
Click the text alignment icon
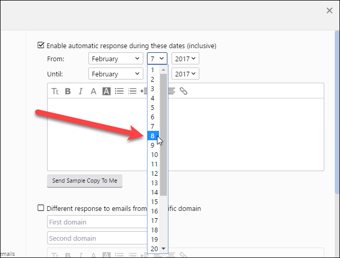click(x=172, y=91)
